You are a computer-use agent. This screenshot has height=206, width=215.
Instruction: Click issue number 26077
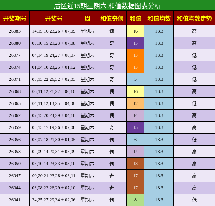(15, 55)
